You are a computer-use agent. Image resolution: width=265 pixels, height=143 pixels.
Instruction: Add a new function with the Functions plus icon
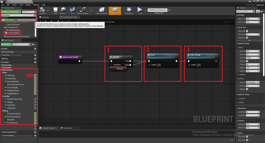click(35, 55)
